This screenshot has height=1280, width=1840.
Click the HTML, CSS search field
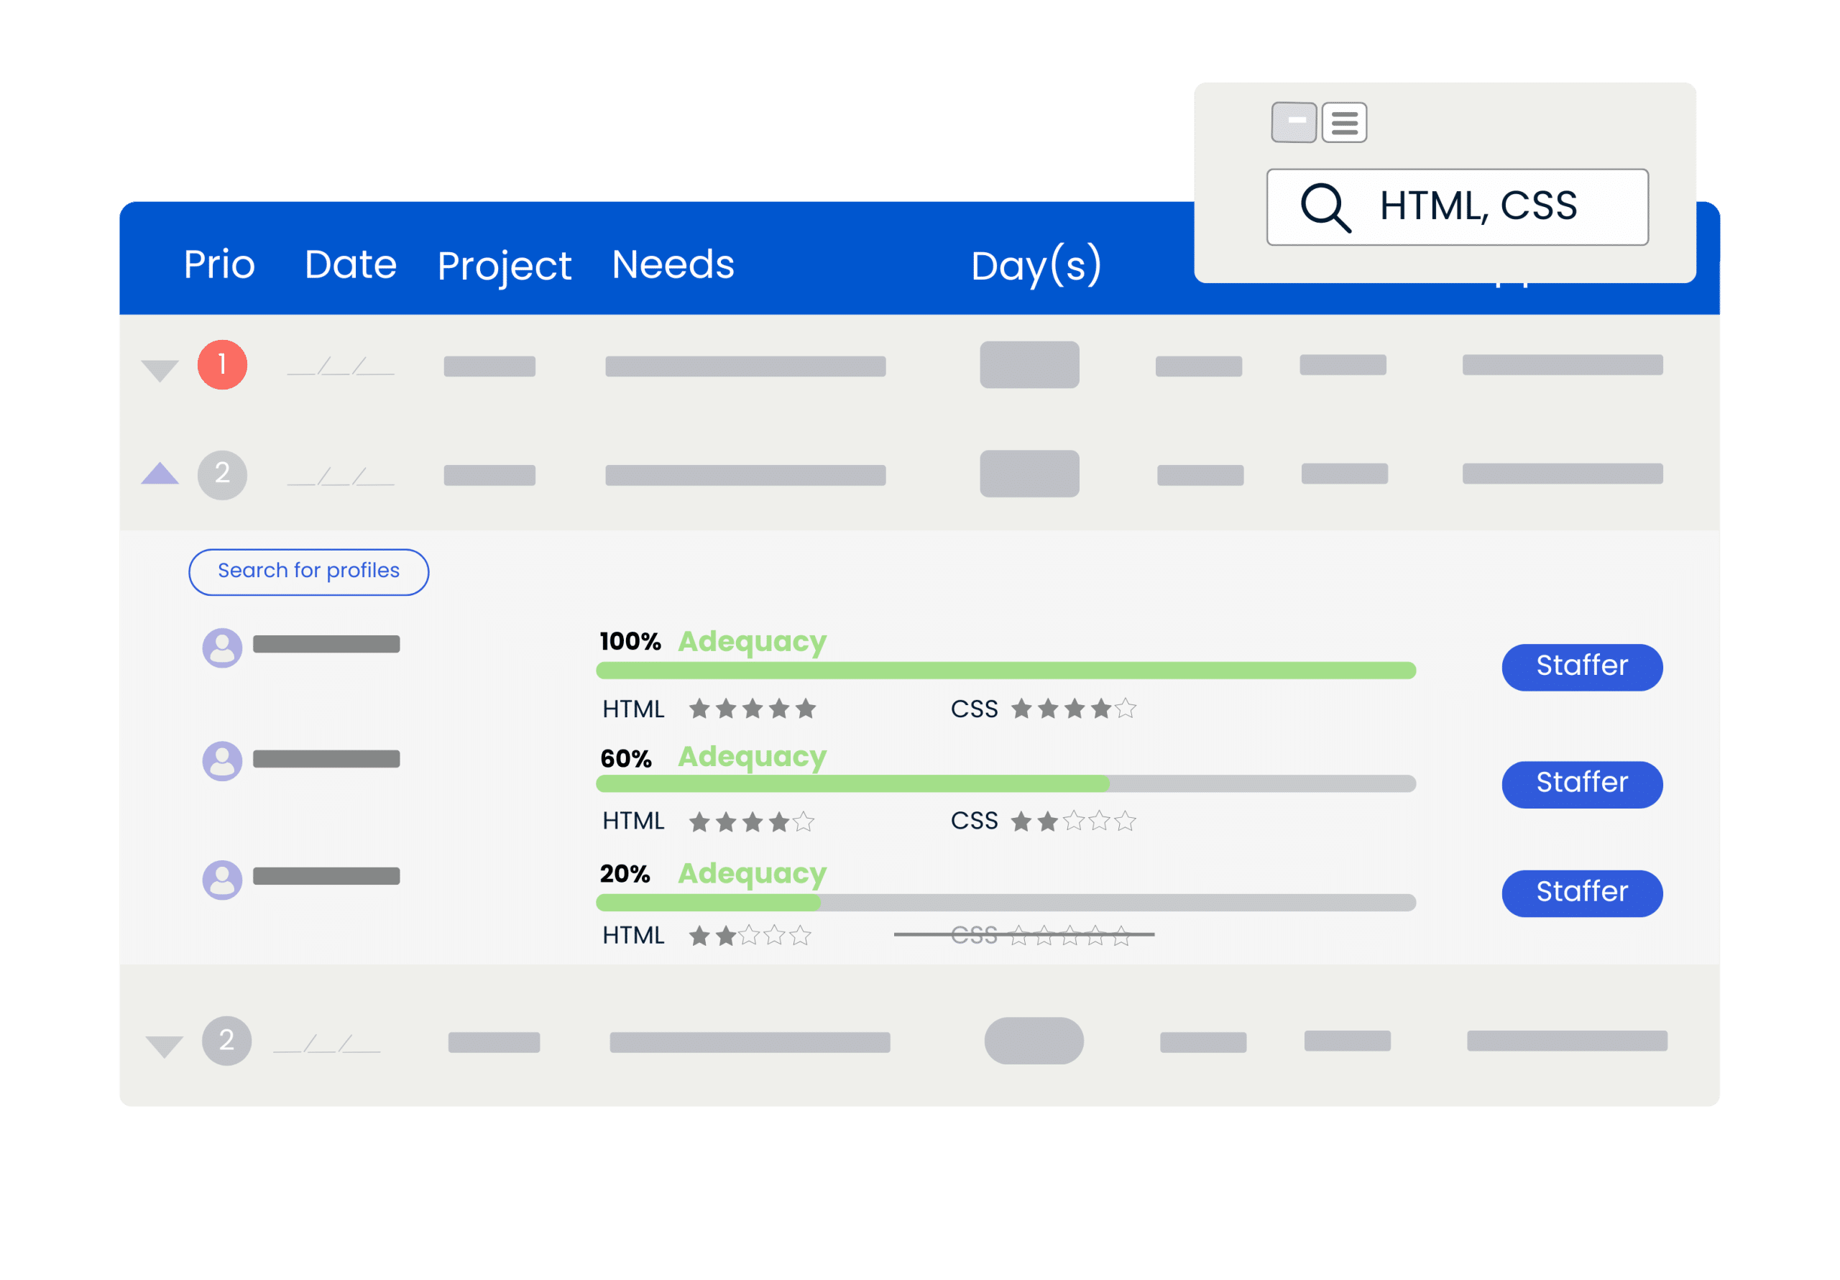tap(1477, 207)
